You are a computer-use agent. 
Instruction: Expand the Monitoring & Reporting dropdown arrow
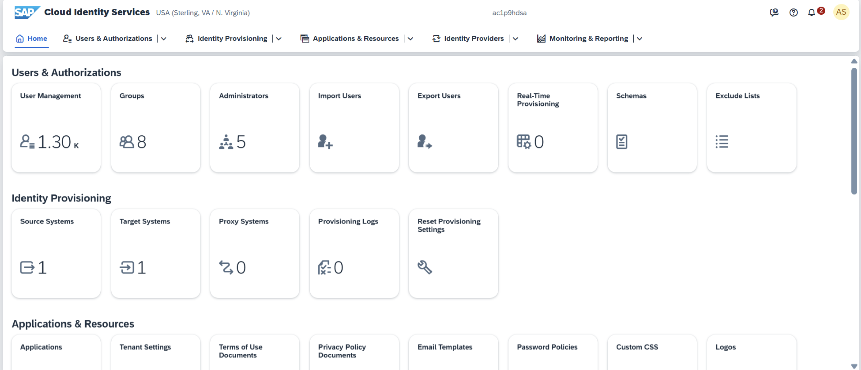click(639, 39)
